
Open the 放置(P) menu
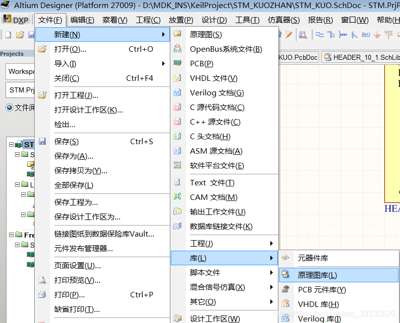tap(181, 20)
